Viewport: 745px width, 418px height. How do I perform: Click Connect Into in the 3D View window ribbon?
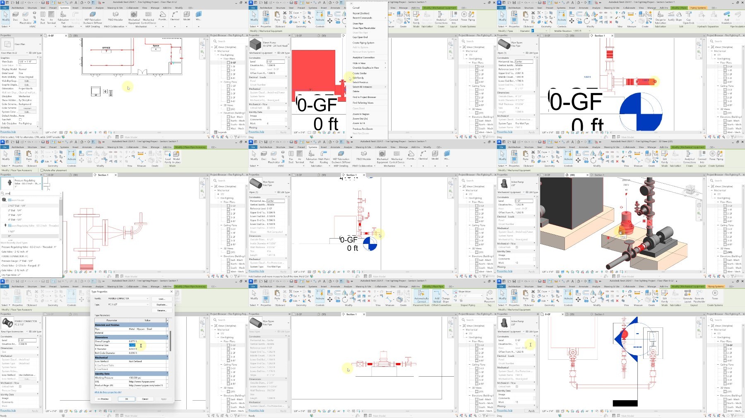tap(702, 157)
